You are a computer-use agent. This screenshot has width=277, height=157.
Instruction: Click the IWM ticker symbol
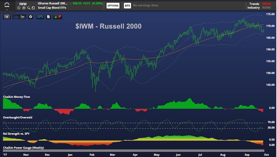pos(23,4)
